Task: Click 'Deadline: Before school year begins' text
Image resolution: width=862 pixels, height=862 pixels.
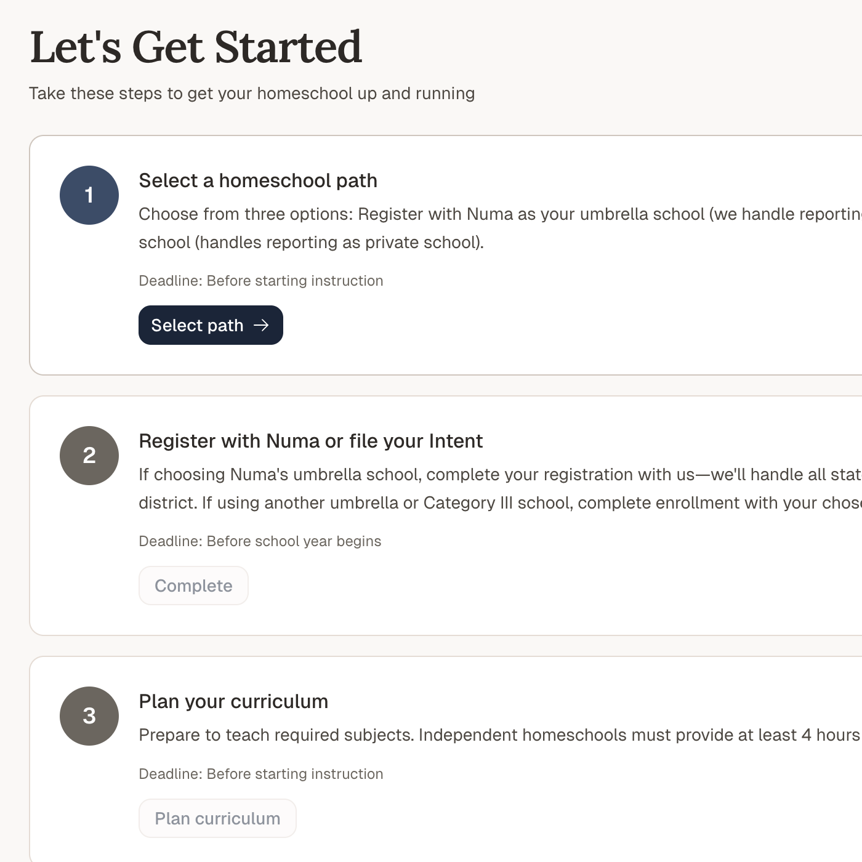Action: [260, 541]
